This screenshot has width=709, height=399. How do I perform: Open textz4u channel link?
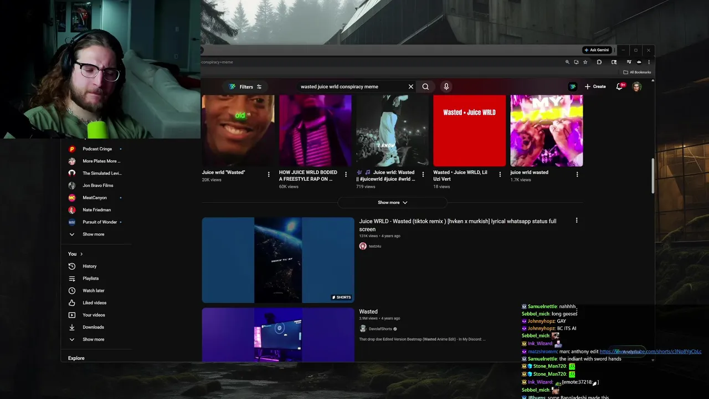tap(375, 246)
